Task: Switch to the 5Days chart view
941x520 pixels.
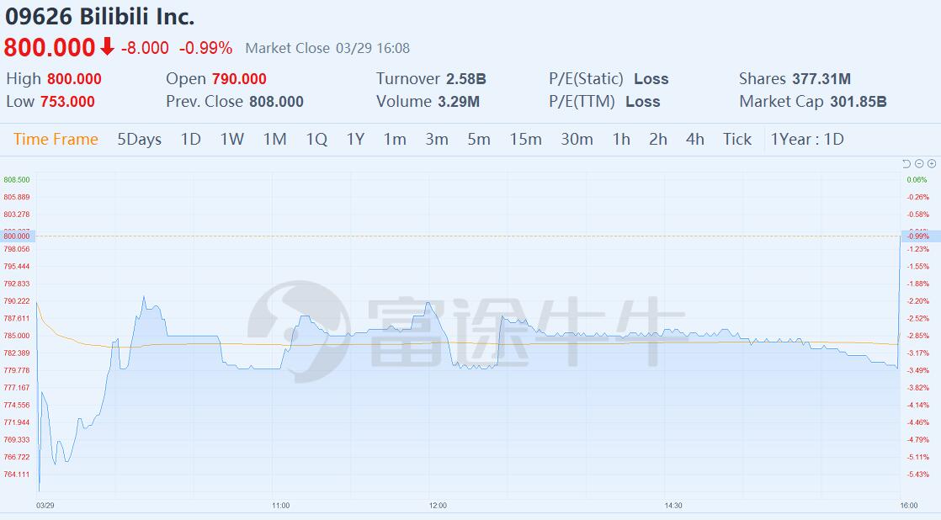Action: (139, 139)
